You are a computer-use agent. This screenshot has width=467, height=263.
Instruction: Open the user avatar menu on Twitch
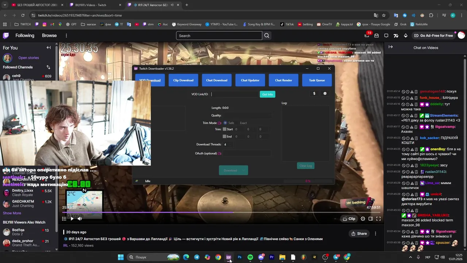[x=461, y=35]
